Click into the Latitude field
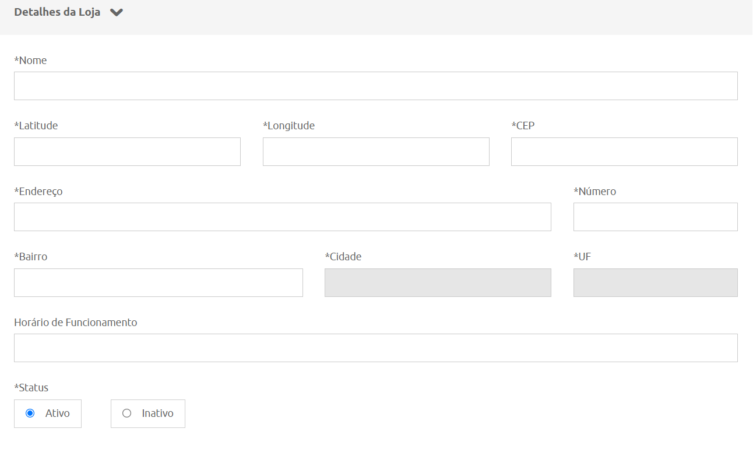 tap(127, 152)
